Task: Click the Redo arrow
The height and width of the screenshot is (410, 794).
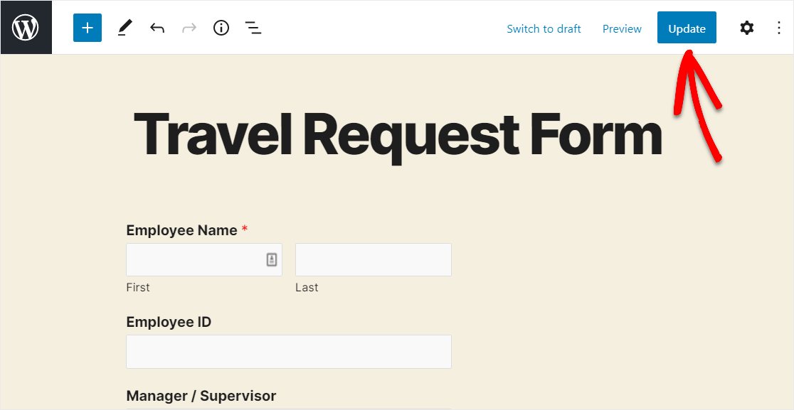Action: [x=189, y=28]
